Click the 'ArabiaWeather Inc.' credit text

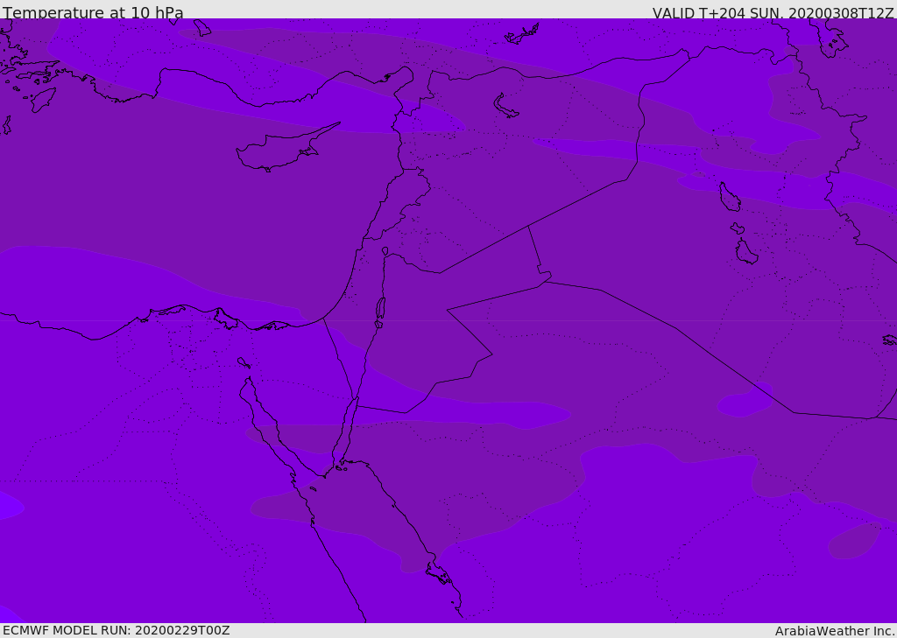835,631
